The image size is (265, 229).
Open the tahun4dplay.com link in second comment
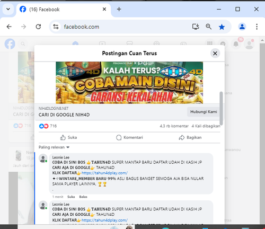point(104,220)
